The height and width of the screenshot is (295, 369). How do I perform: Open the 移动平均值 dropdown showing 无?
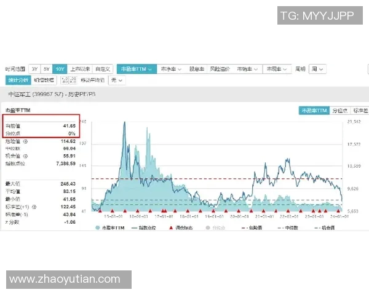tap(117, 81)
